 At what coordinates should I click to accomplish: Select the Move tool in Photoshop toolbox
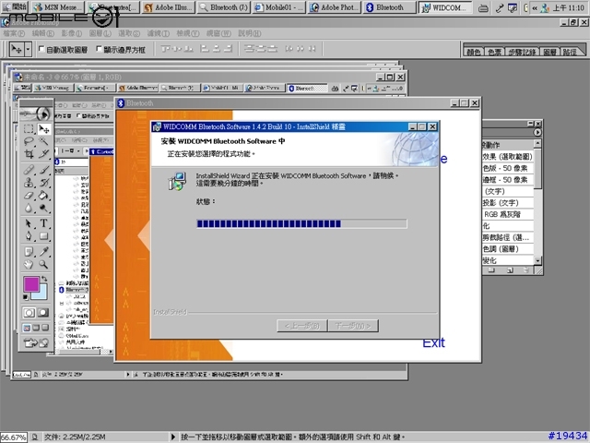coord(44,129)
